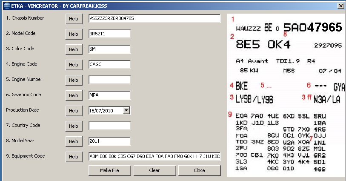
Task: Click the Model Year field 2011
Action: coord(110,141)
